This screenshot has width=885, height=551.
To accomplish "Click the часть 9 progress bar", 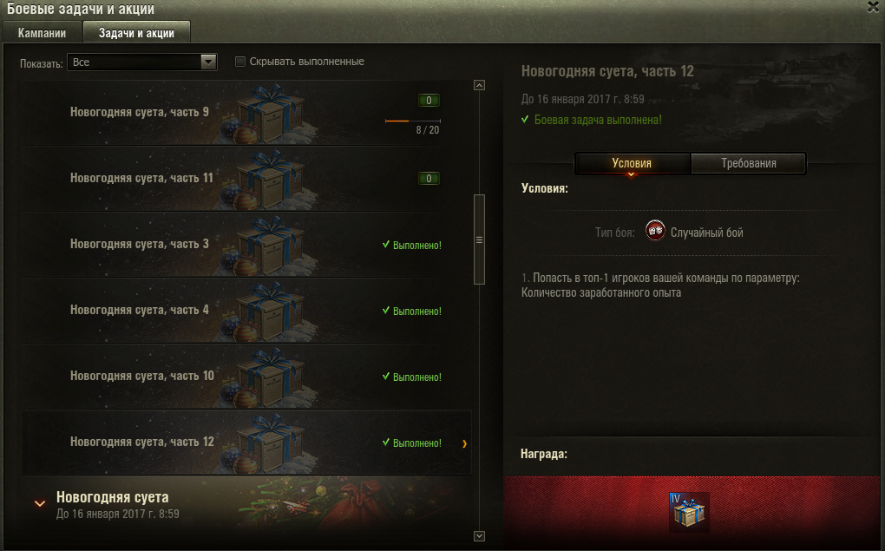I will pos(413,121).
